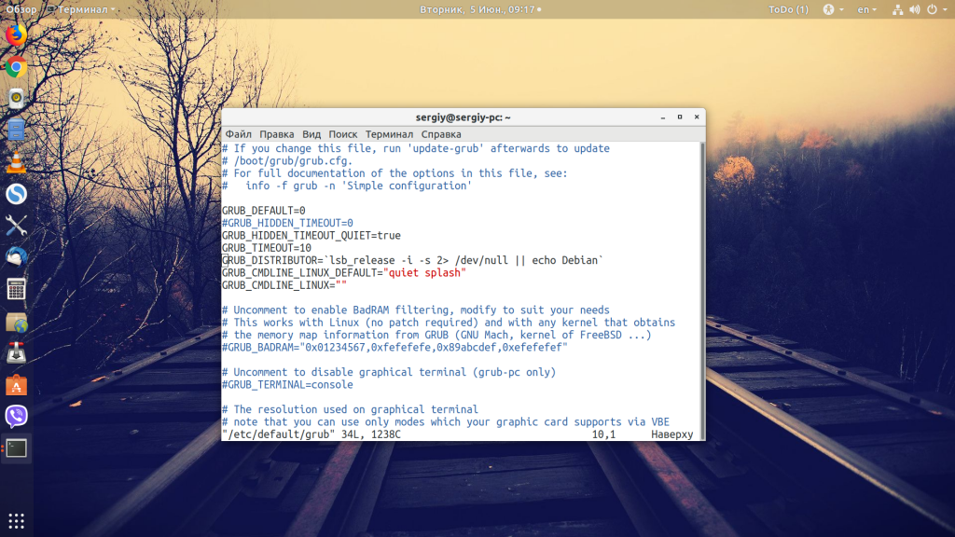This screenshot has height=537, width=955.
Task: Open the Calculator from the dock
Action: click(x=14, y=289)
